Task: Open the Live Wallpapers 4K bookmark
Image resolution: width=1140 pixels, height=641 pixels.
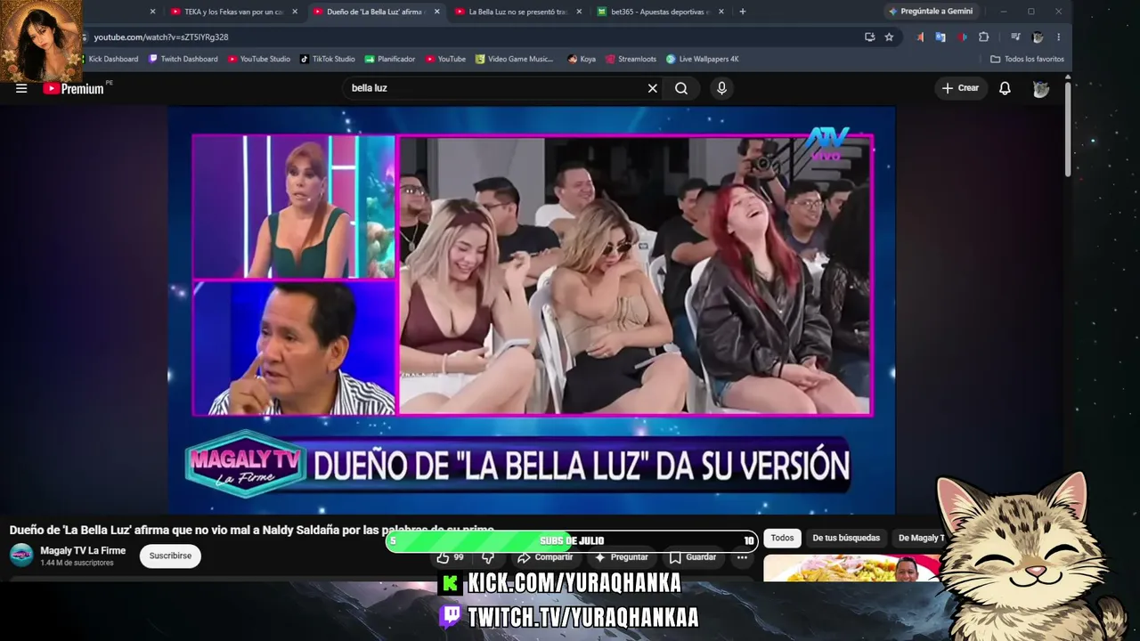Action: [703, 59]
